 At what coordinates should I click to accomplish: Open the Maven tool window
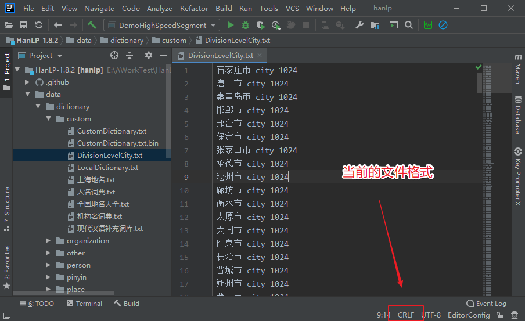(518, 68)
